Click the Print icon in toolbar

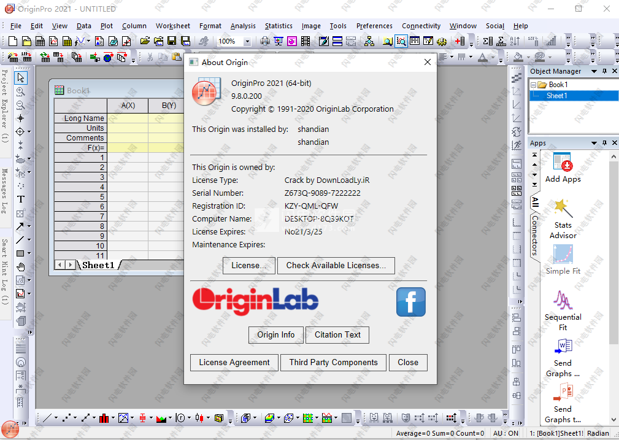point(265,41)
